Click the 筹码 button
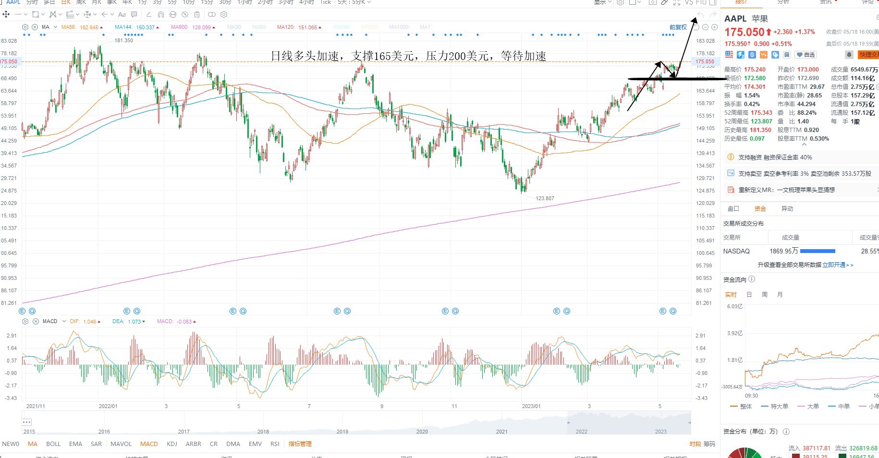This screenshot has width=879, height=458. click(709, 444)
